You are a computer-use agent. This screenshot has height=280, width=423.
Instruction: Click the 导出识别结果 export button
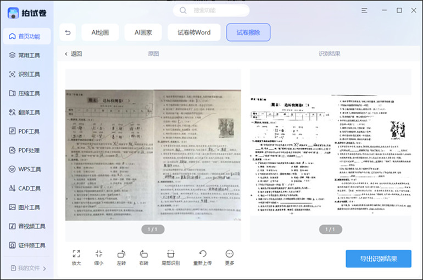(x=379, y=259)
